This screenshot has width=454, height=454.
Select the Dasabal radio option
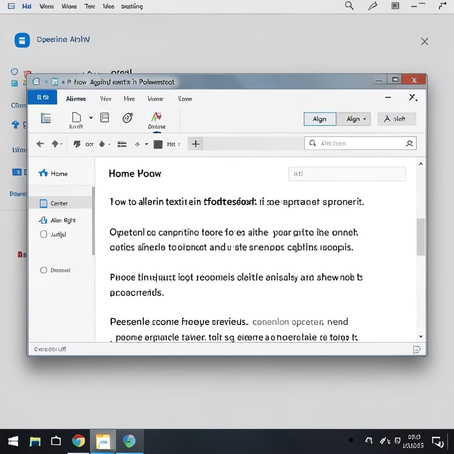(x=43, y=270)
